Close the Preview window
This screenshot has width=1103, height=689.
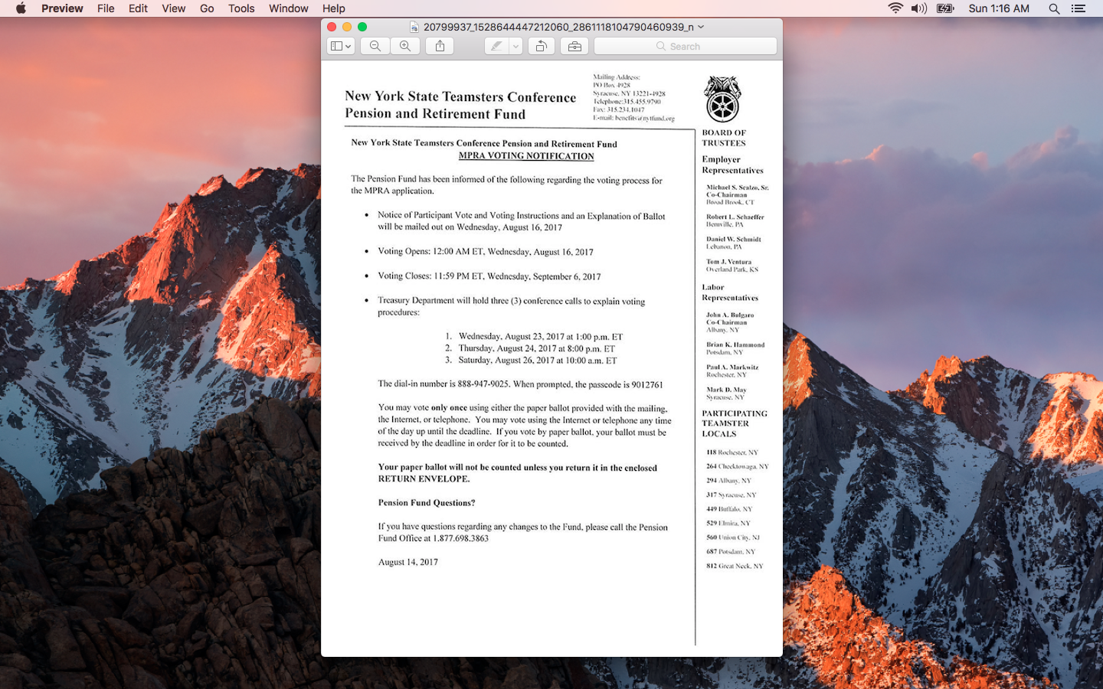[332, 27]
